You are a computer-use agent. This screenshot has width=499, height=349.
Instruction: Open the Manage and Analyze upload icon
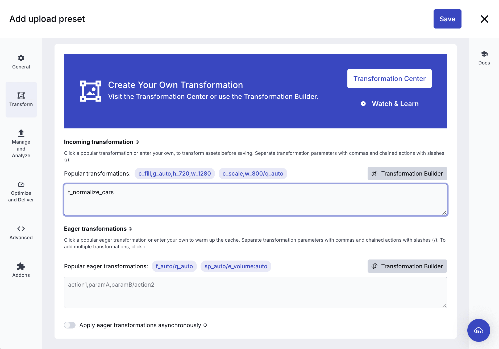tap(21, 133)
